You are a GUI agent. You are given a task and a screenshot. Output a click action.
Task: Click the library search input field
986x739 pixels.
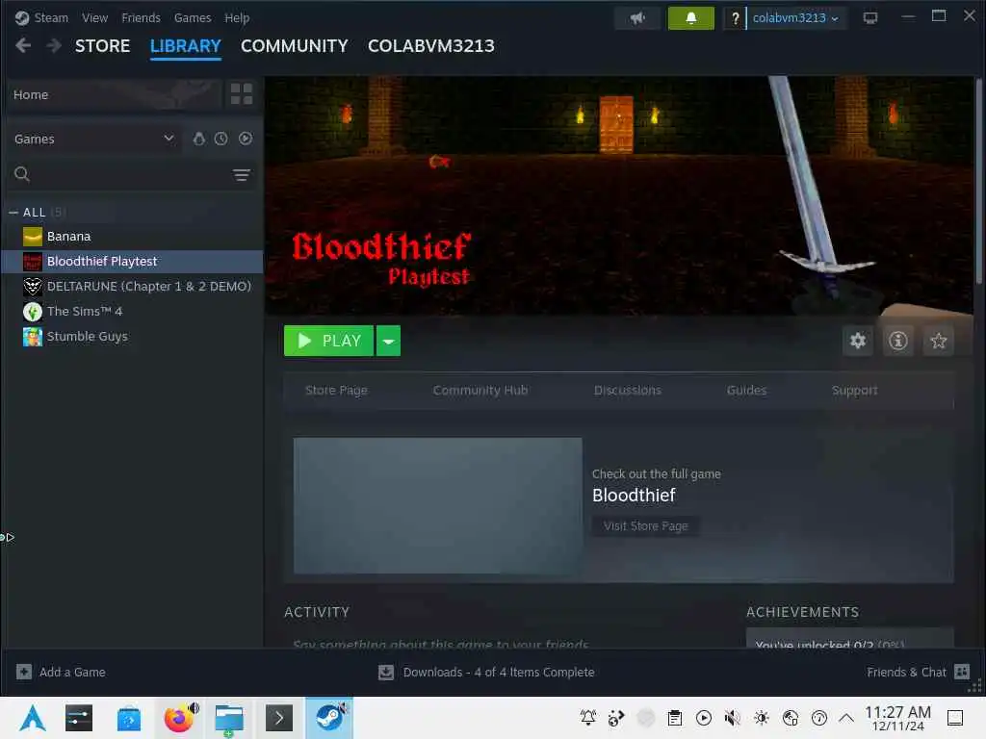(x=129, y=175)
